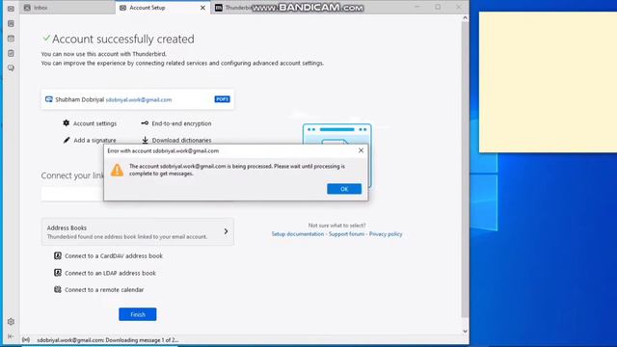Image resolution: width=617 pixels, height=347 pixels.
Task: Open the Tasks space icon
Action: (11, 53)
